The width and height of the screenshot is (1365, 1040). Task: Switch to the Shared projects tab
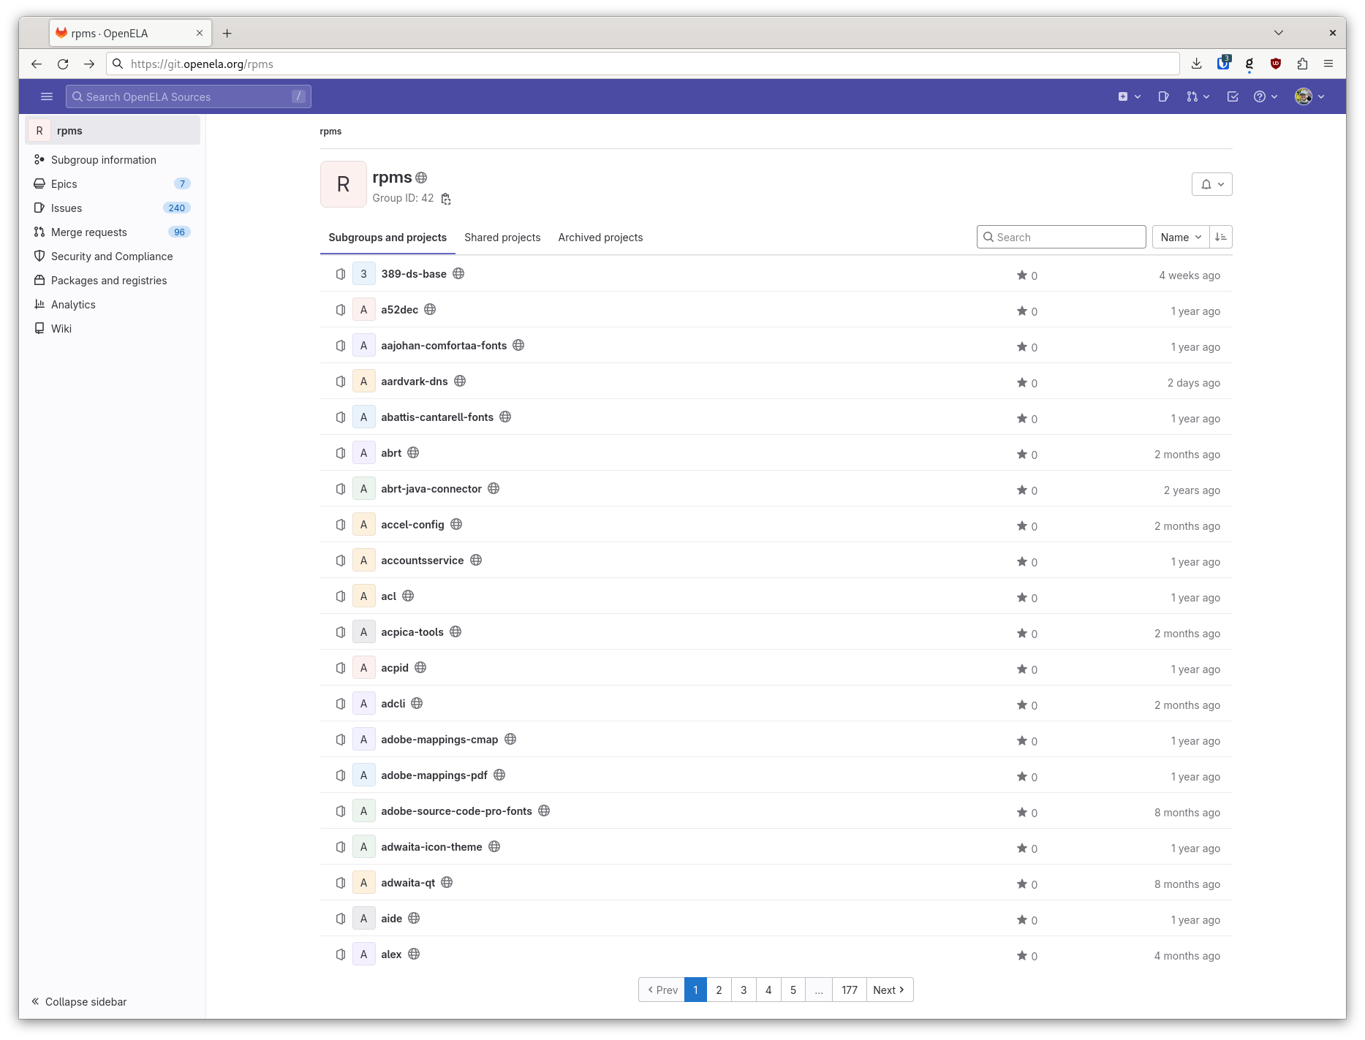tap(502, 237)
